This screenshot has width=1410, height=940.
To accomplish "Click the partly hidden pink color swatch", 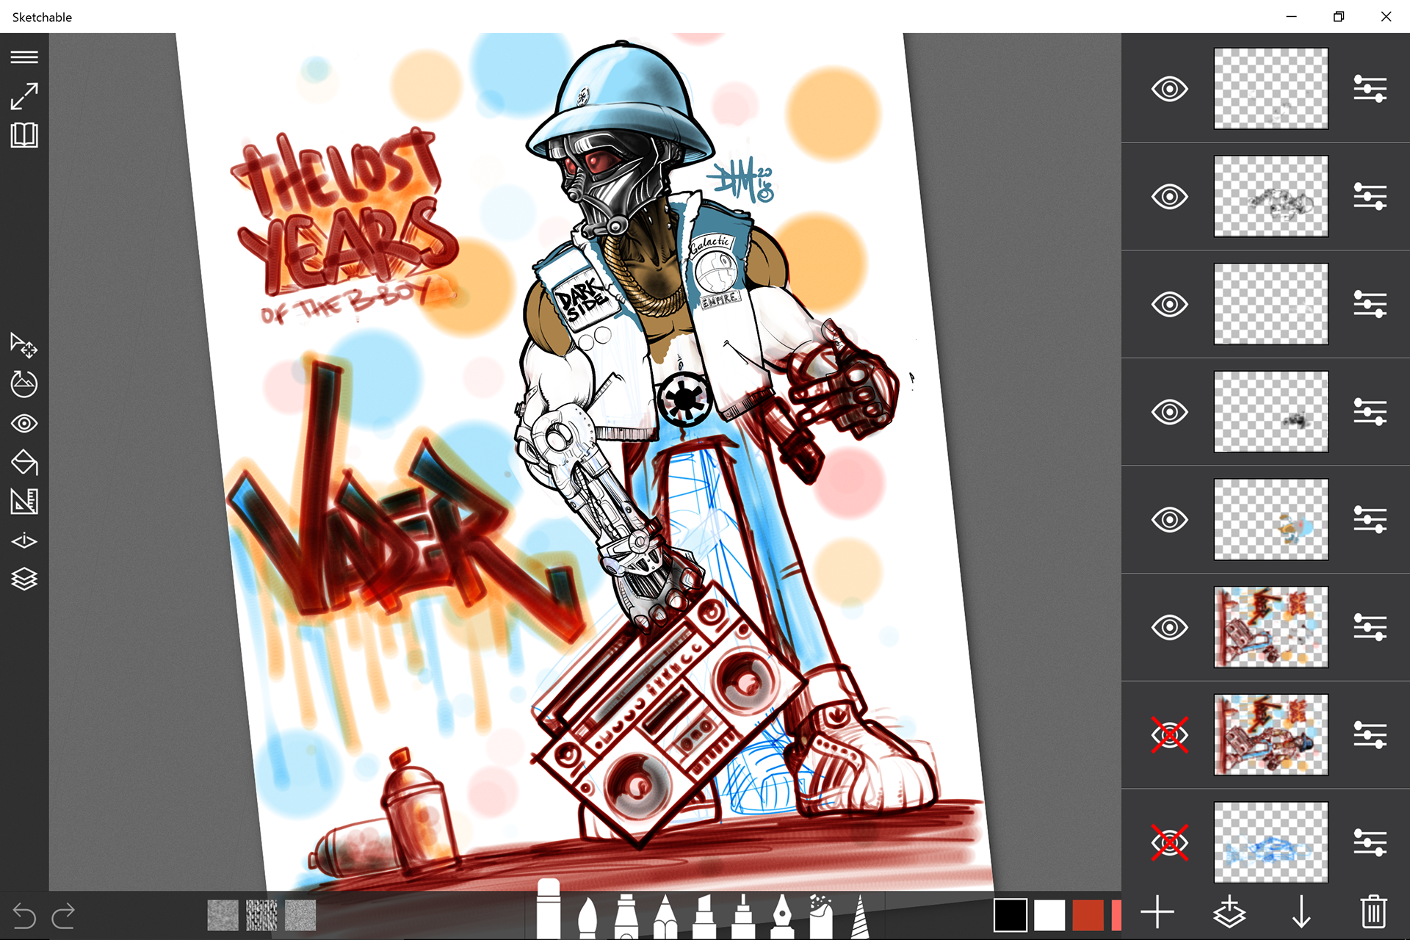I will coord(1116,916).
